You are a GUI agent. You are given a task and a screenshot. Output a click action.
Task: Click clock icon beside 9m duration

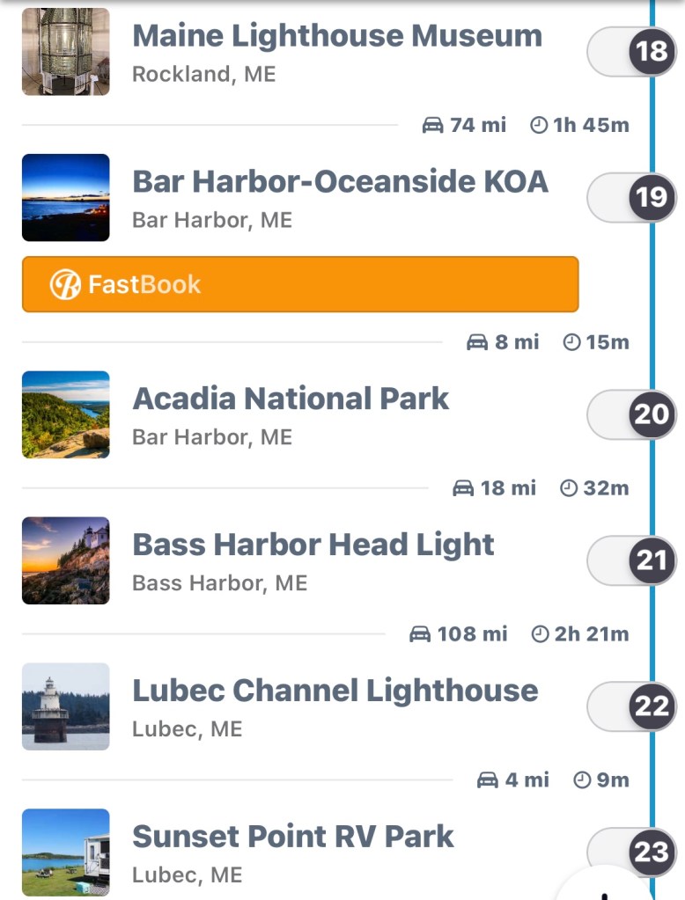(581, 779)
